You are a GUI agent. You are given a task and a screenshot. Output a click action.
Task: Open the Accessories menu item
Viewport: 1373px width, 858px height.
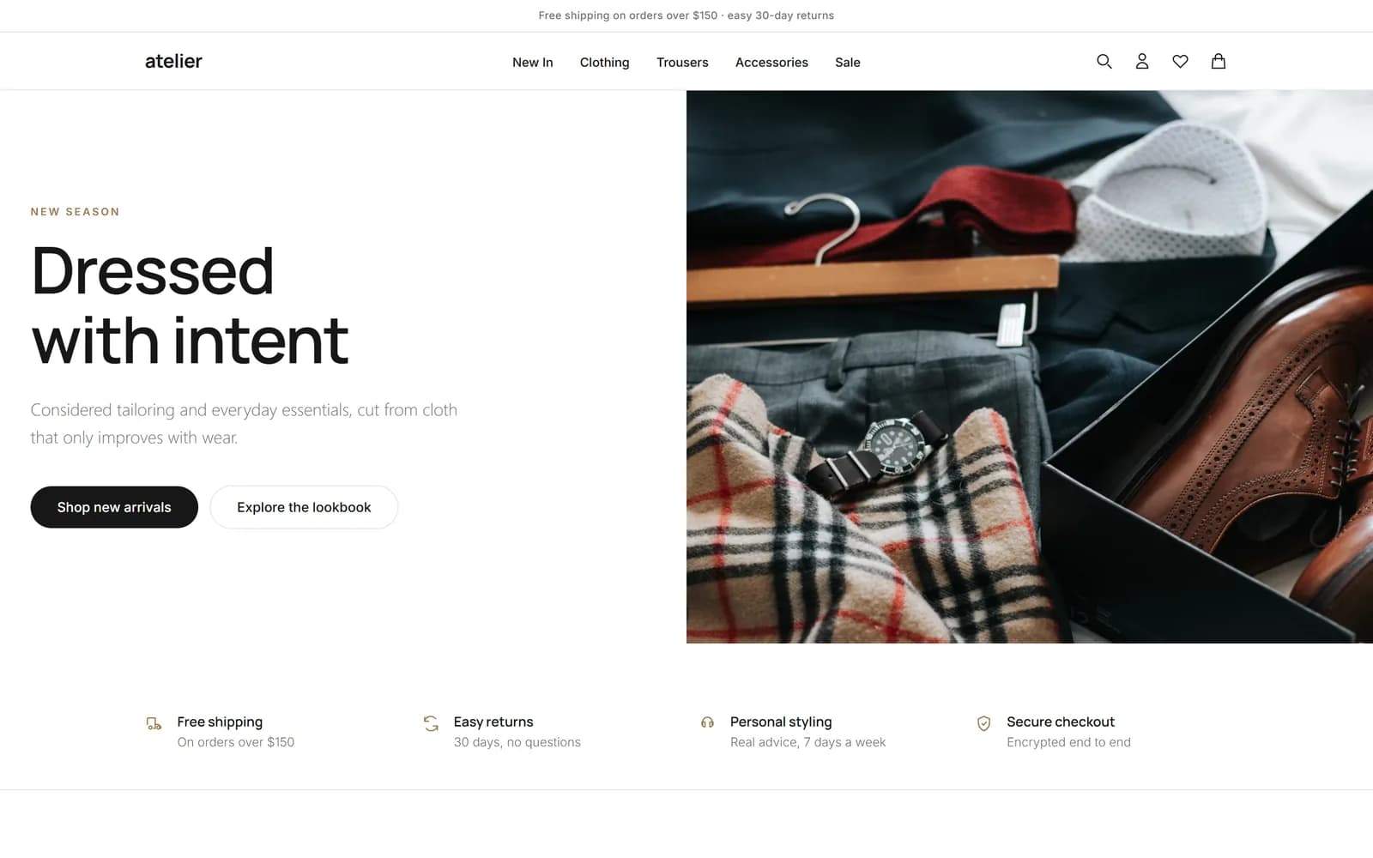[x=771, y=62]
